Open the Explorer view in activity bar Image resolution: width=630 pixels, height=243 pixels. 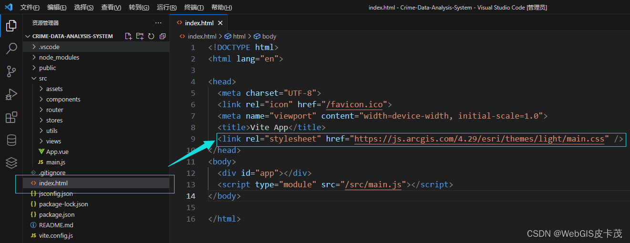(x=11, y=26)
